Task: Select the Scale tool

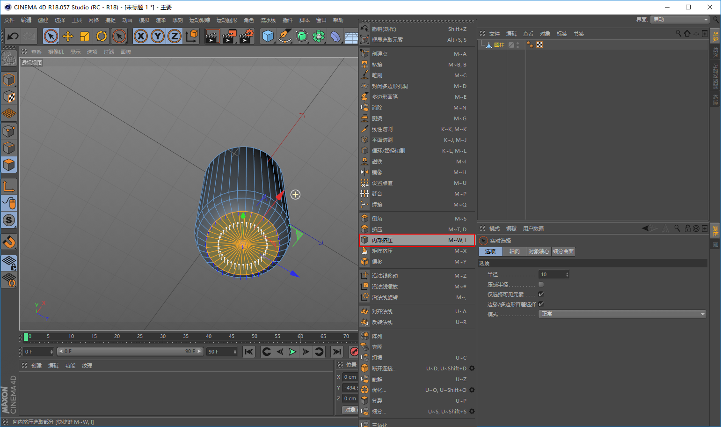Action: (x=85, y=36)
